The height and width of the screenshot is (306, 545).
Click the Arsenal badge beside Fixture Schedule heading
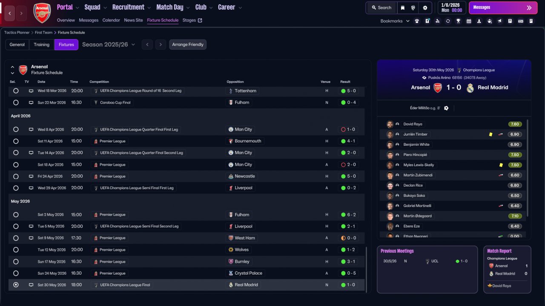23,70
